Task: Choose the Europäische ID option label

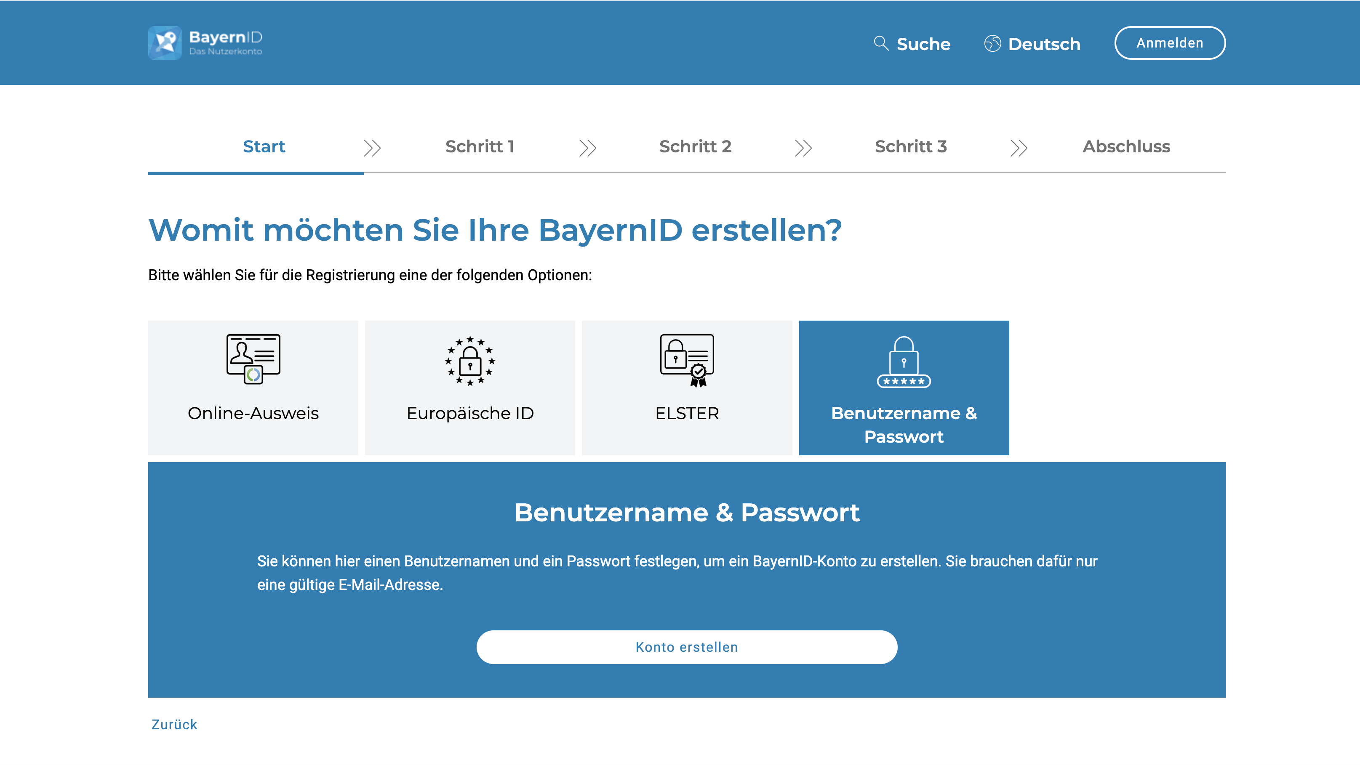Action: point(470,413)
